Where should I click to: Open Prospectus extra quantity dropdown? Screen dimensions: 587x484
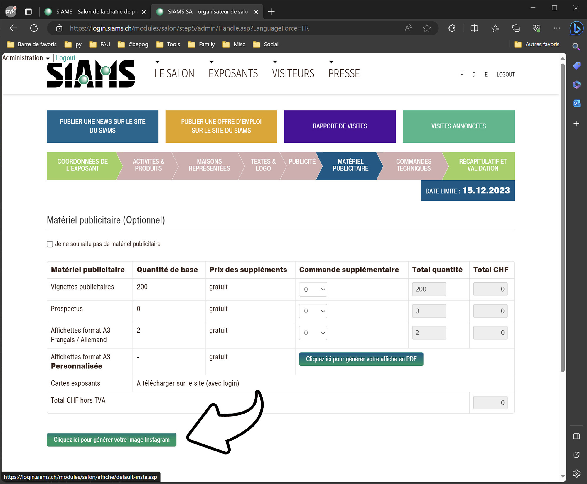point(313,311)
